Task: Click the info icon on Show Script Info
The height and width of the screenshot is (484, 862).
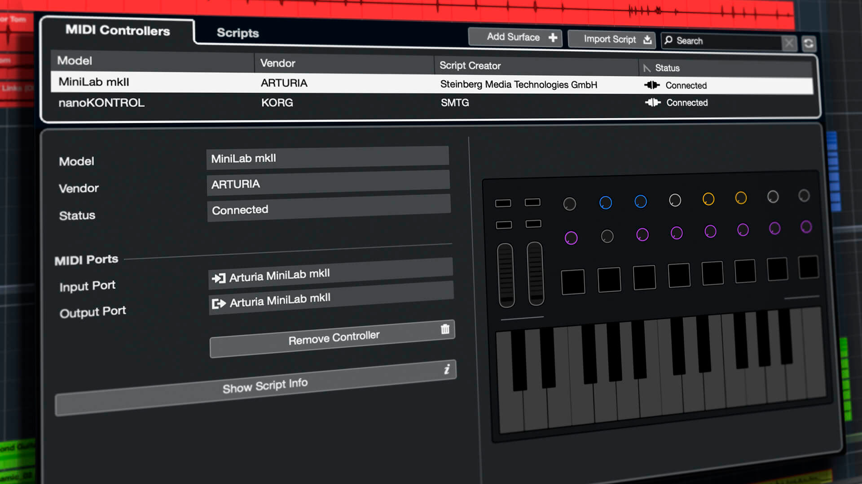Action: pyautogui.click(x=447, y=369)
